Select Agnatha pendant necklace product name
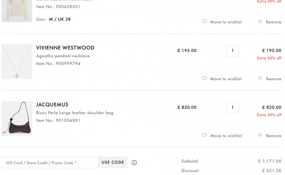The height and width of the screenshot is (175, 285). pos(63,56)
